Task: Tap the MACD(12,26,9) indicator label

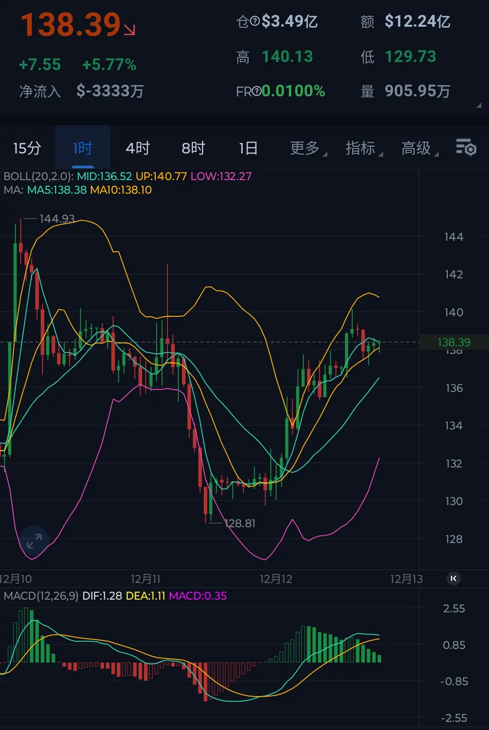Action: [x=41, y=596]
